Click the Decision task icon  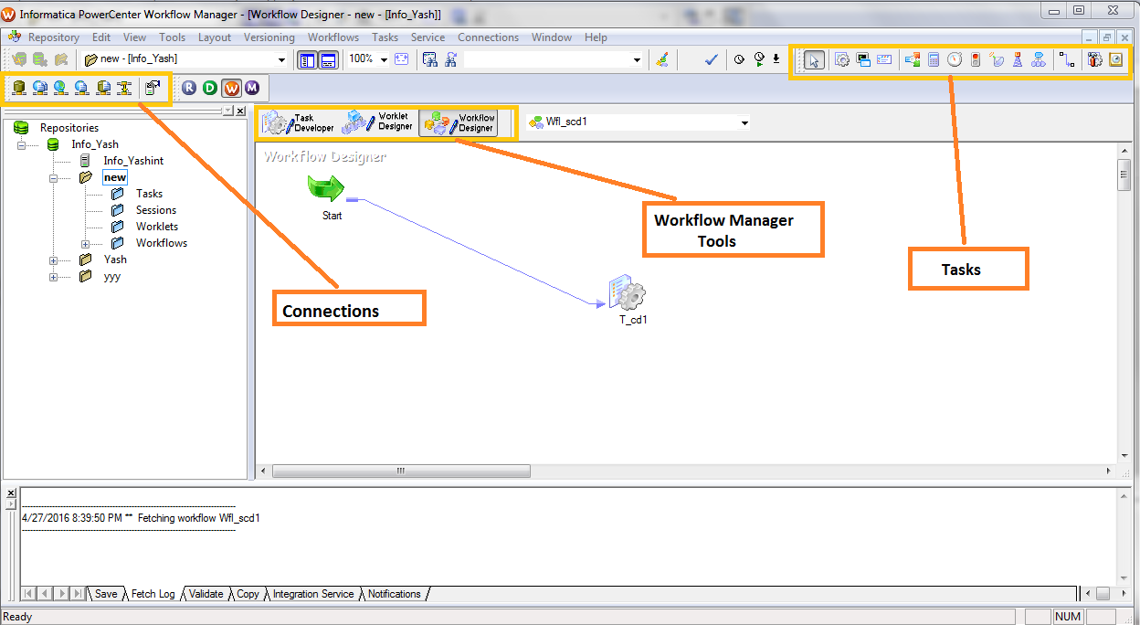click(x=913, y=60)
